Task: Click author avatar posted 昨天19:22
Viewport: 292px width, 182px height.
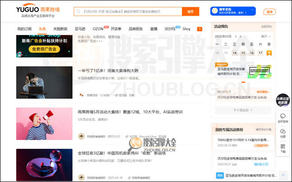Action: pos(82,136)
